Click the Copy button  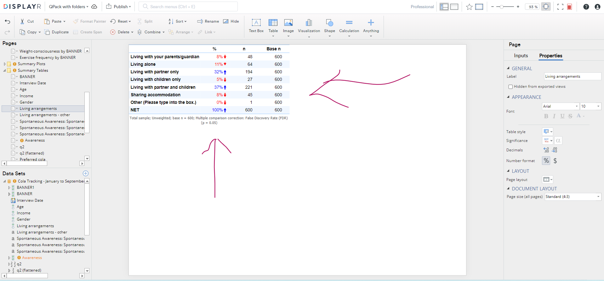(30, 32)
